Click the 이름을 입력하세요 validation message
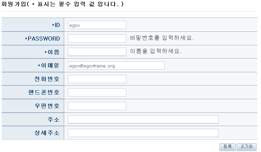The width and height of the screenshot is (261, 152). point(156,51)
